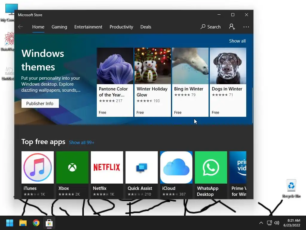Switch to the Entertainment tab
This screenshot has width=306, height=230.
(88, 27)
